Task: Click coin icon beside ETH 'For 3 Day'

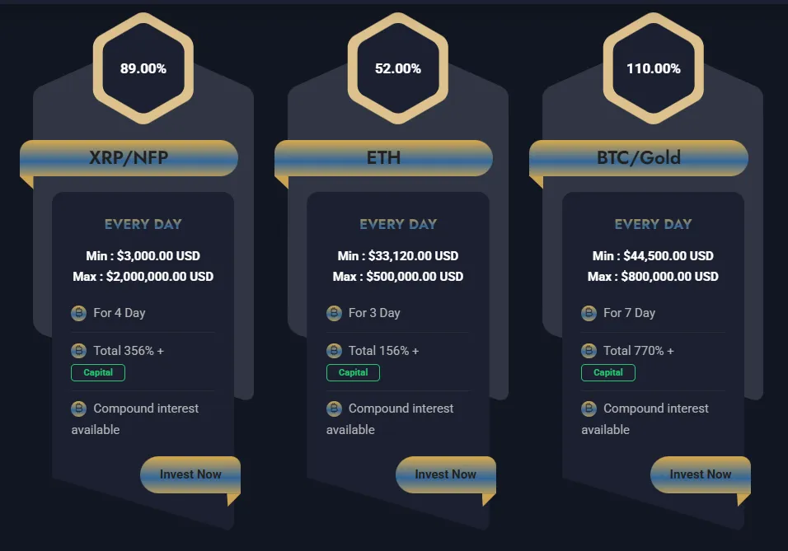Action: [x=334, y=313]
